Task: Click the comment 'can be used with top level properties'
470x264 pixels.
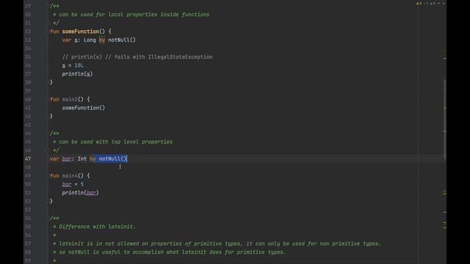Action: tap(116, 142)
